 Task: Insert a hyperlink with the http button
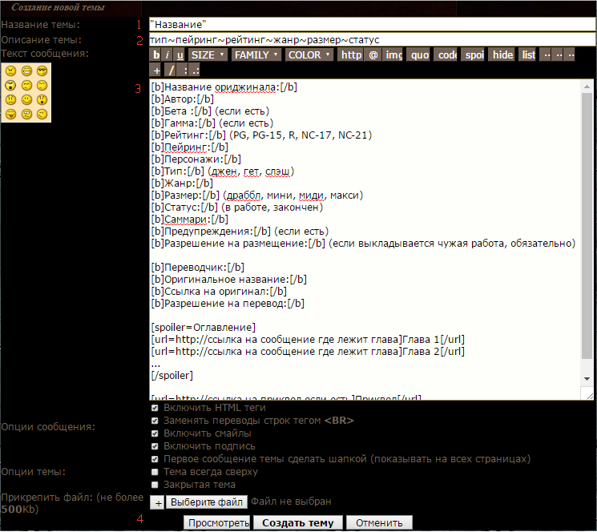coord(351,55)
